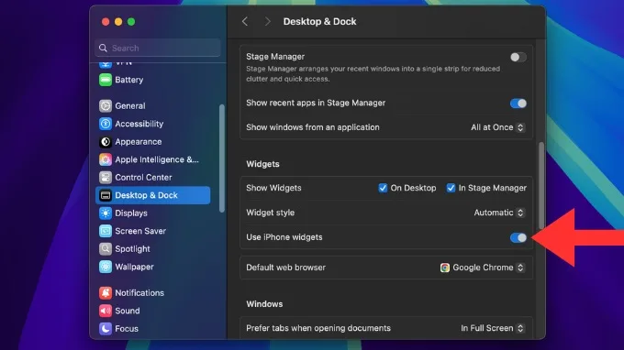The width and height of the screenshot is (624, 350).
Task: Disable Show recent apps in Stage Manager
Action: click(x=518, y=104)
